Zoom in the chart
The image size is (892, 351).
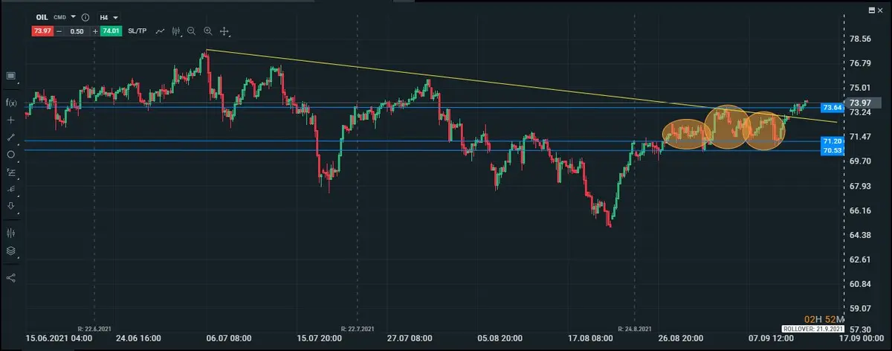pyautogui.click(x=208, y=31)
